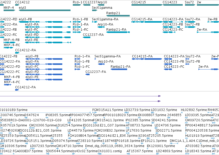Click the Rcd-1-PC protein label
This screenshot has width=219, height=155.
point(82,67)
